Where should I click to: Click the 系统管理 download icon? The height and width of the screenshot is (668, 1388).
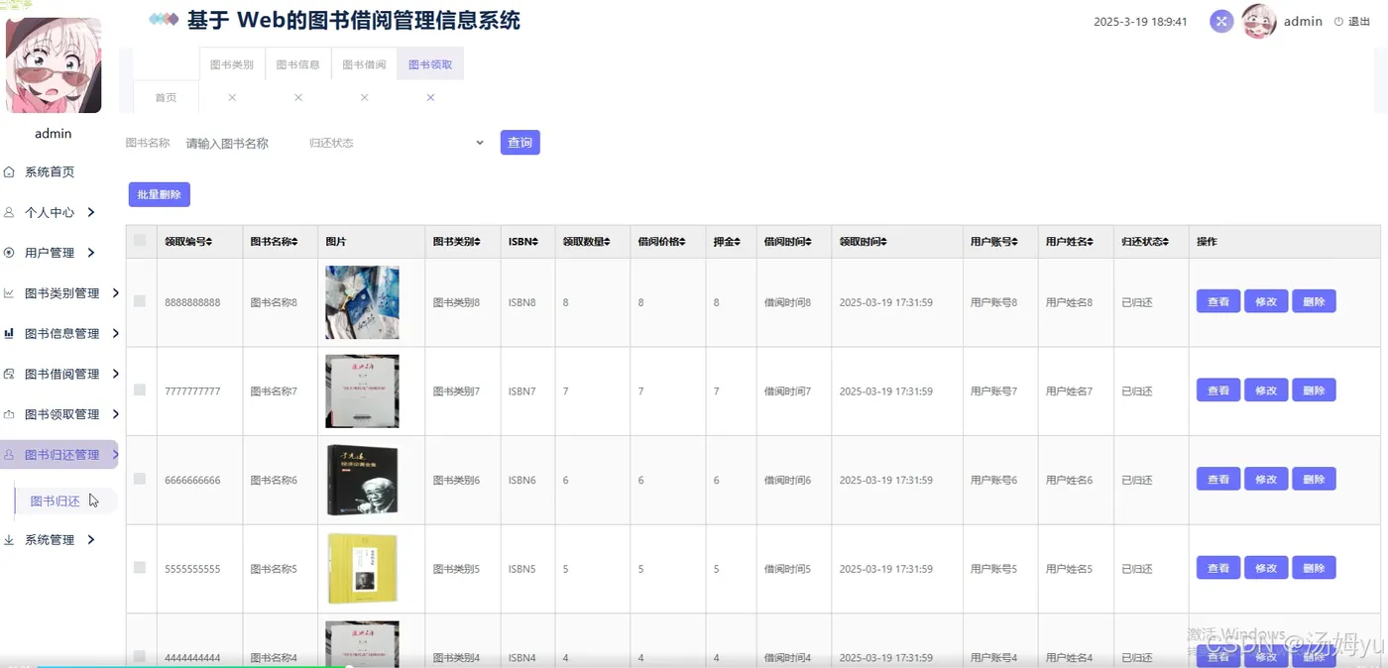[9, 540]
